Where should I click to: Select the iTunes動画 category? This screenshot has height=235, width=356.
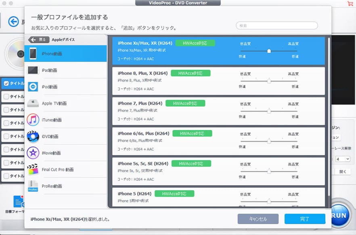[x=66, y=120]
